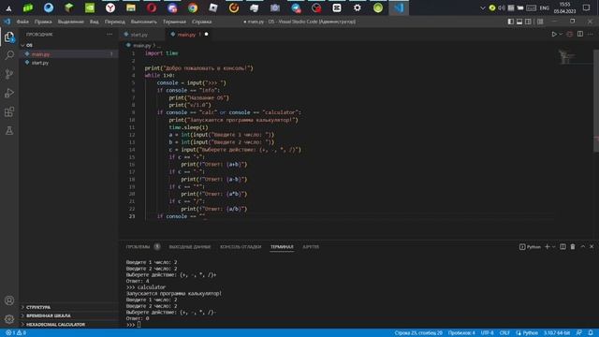The height and width of the screenshot is (337, 599).
Task: Open the Выделение menu
Action: 71,22
